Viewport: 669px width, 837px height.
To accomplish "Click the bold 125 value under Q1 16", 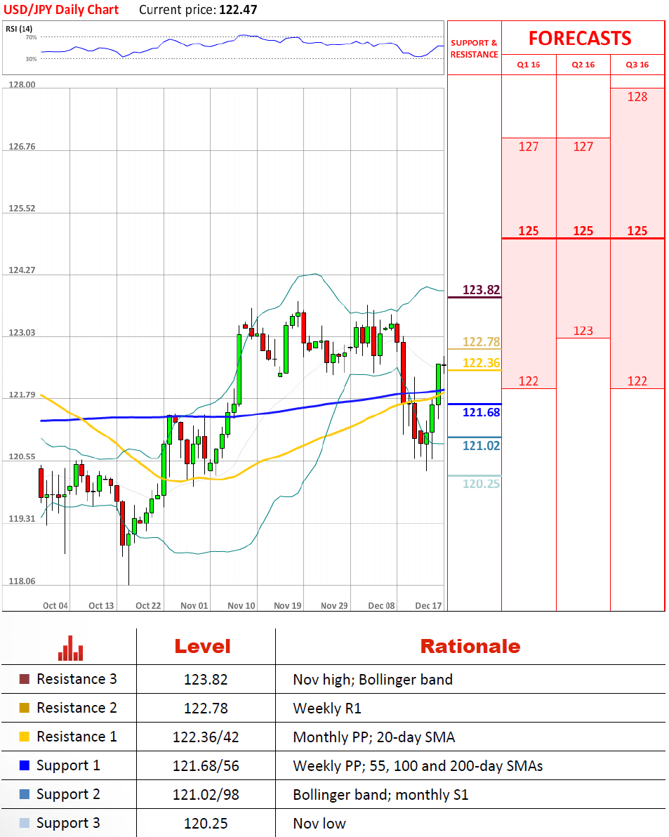I will (529, 230).
